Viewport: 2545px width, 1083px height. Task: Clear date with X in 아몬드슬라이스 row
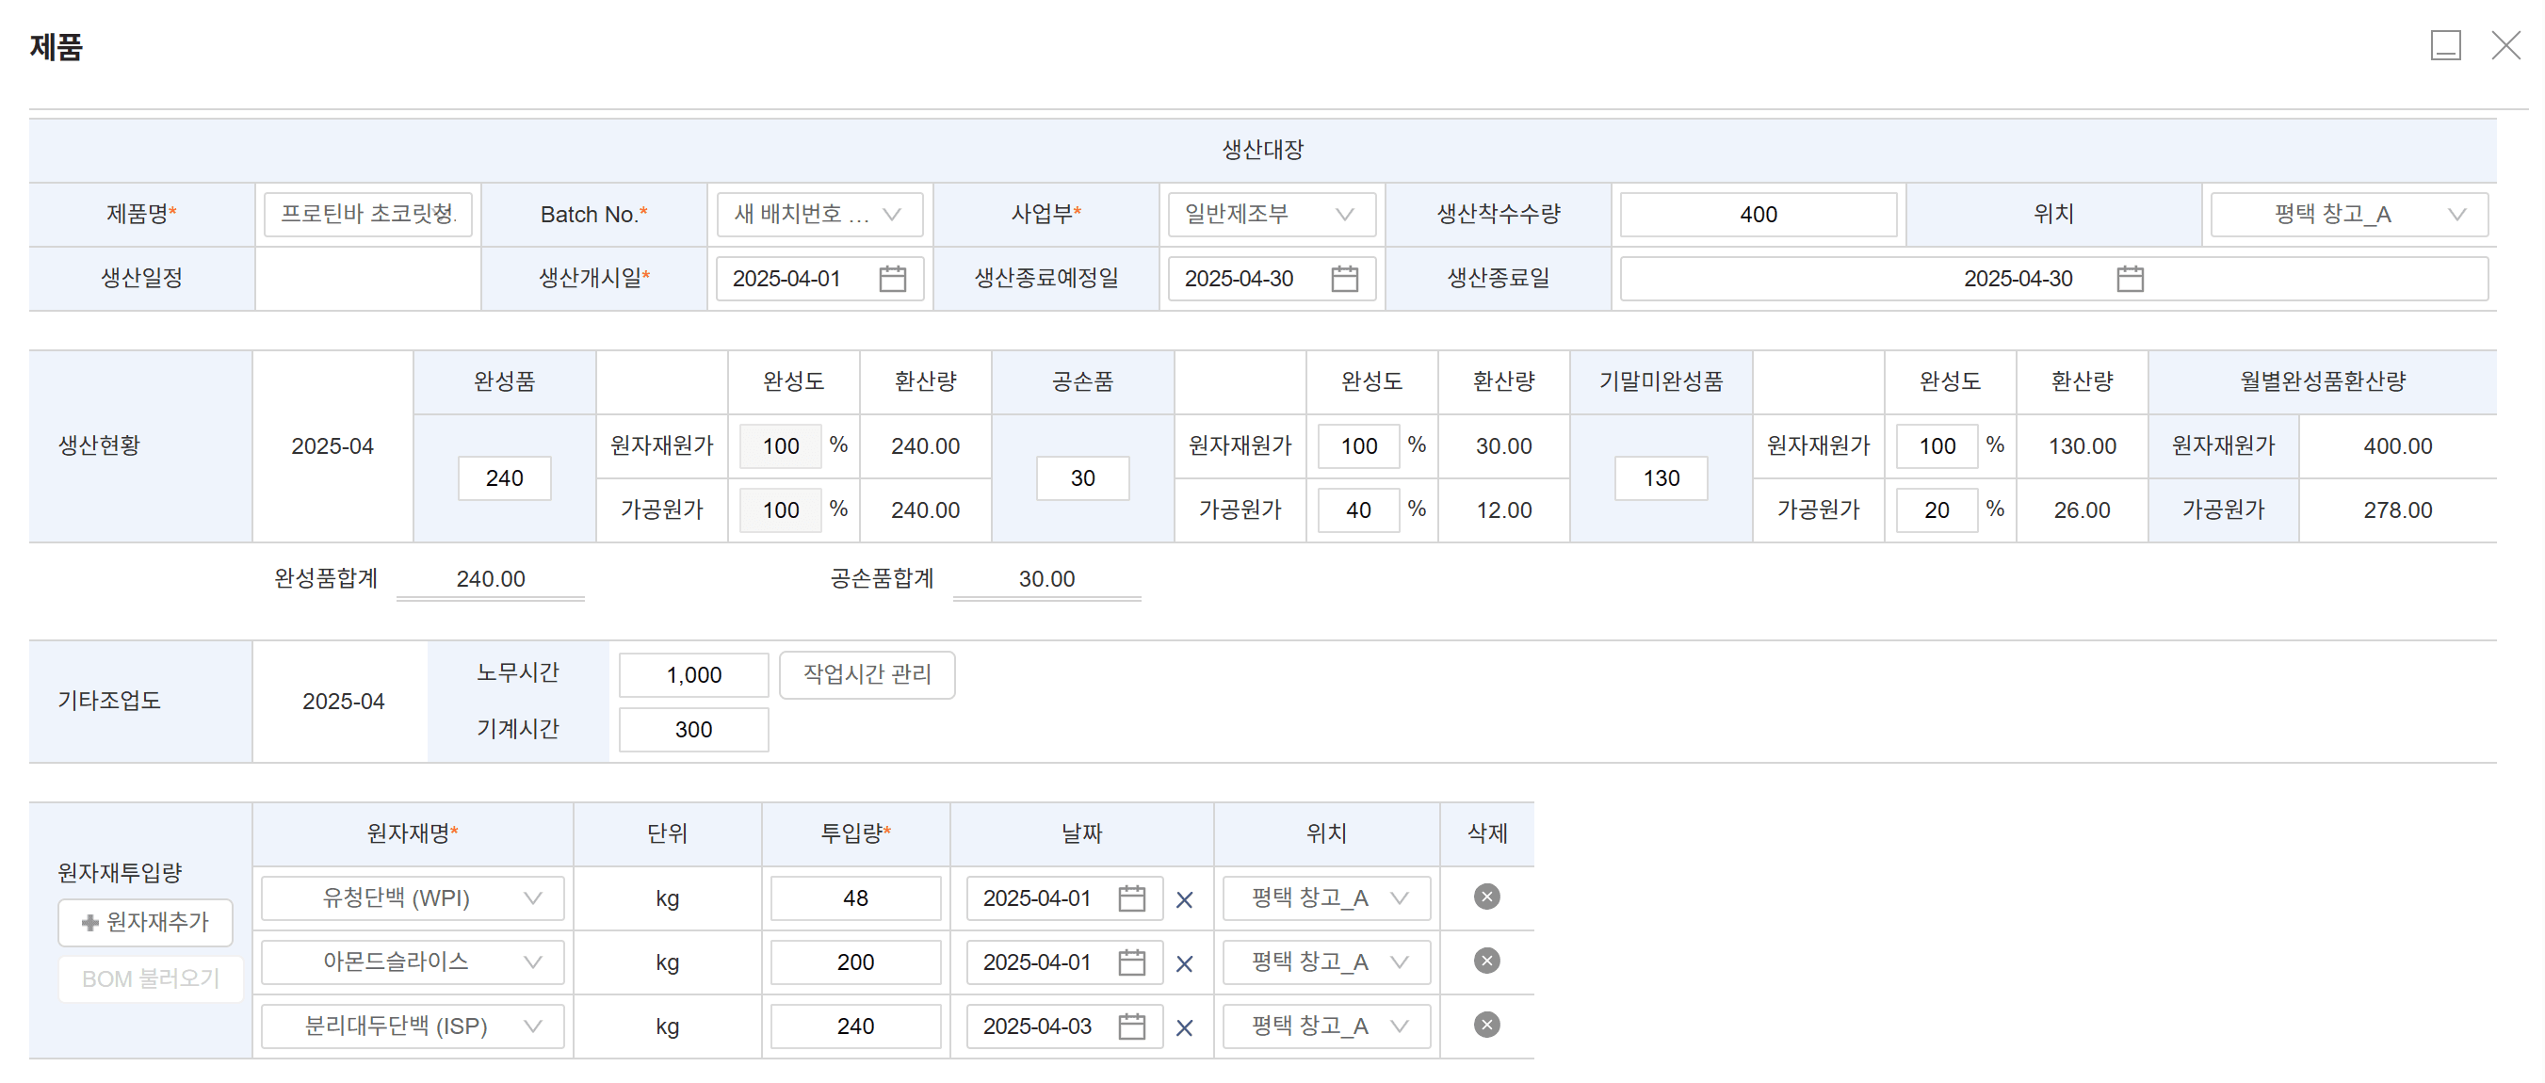pyautogui.click(x=1184, y=963)
